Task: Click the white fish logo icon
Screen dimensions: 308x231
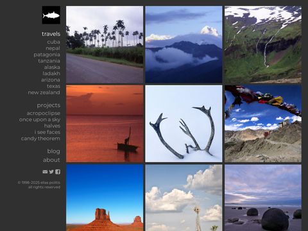Action: pos(51,15)
